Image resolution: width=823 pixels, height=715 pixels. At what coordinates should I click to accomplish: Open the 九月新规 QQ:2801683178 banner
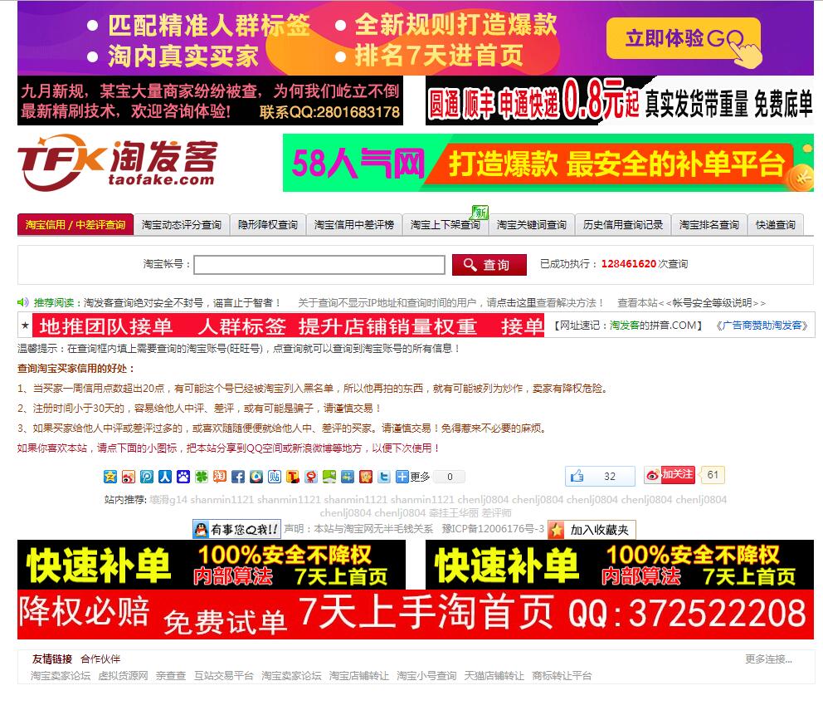210,100
